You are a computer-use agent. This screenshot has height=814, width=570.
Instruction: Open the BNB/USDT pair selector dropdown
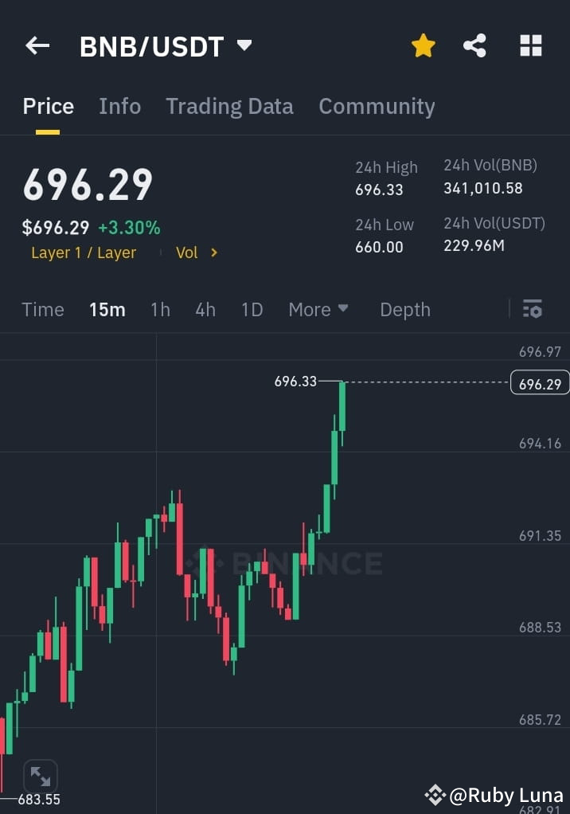coord(244,45)
